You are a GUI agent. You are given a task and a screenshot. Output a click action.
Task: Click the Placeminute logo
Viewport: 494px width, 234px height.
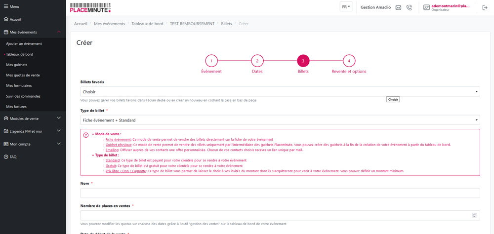coord(90,7)
